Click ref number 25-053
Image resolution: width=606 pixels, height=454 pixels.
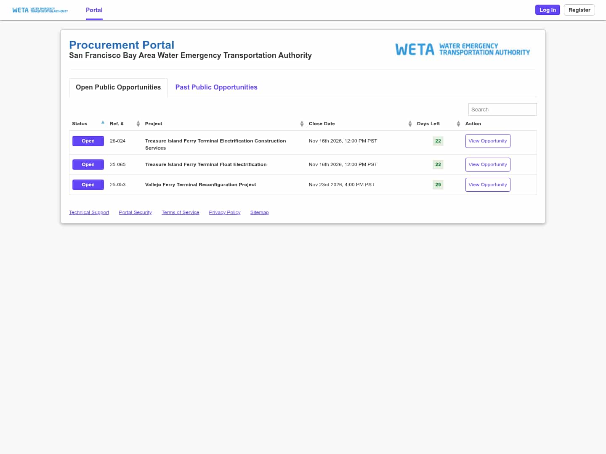click(x=118, y=185)
